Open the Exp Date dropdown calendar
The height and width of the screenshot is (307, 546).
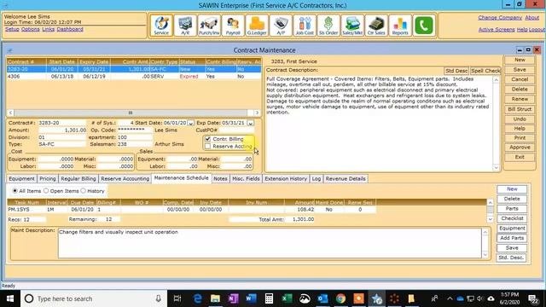coord(250,123)
